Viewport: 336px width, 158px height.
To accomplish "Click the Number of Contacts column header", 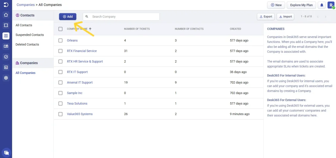I will click(189, 29).
